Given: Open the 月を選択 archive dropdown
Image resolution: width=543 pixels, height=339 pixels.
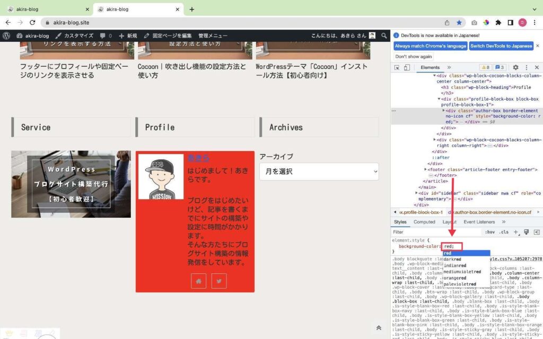Looking at the screenshot, I should pos(319,172).
